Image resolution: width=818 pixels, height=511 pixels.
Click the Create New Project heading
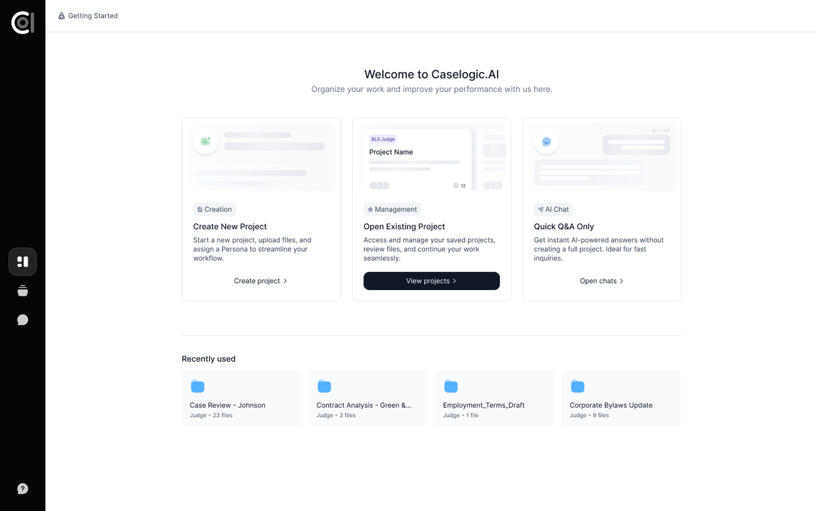230,227
